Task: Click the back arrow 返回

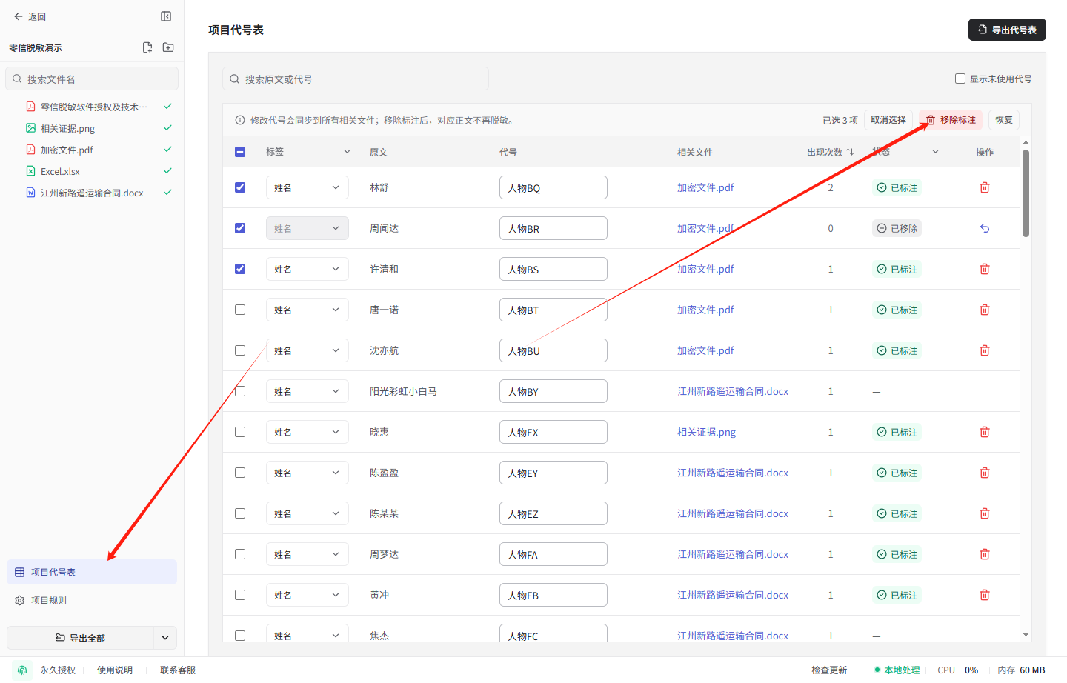Action: coord(30,16)
